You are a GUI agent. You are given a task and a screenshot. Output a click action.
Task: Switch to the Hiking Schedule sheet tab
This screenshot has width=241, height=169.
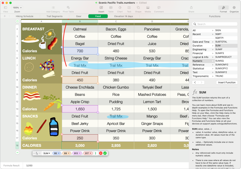[25, 16]
